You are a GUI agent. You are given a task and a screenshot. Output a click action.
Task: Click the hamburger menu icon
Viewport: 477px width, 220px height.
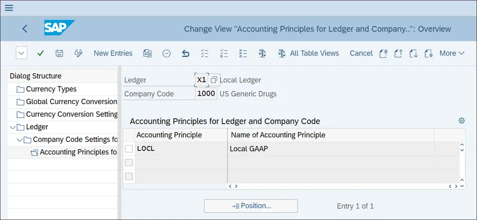point(9,8)
